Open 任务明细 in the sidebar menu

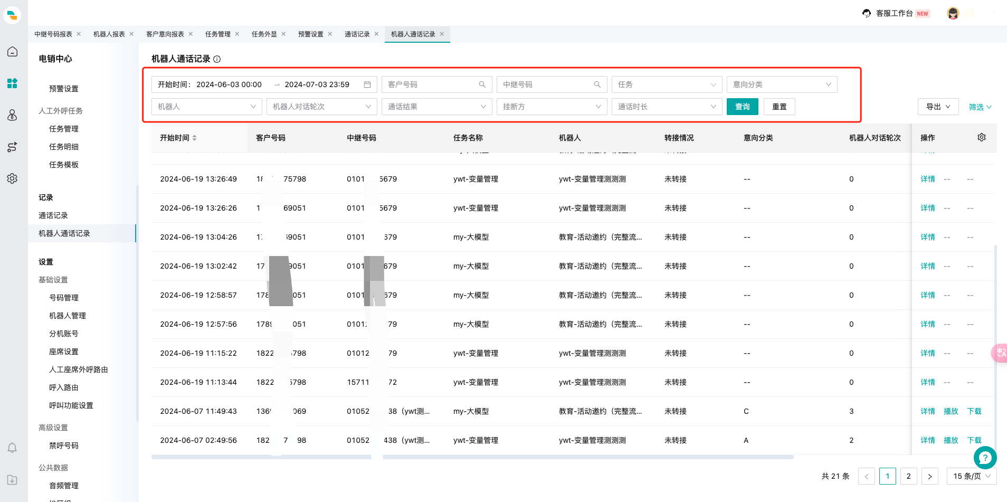[x=64, y=147]
